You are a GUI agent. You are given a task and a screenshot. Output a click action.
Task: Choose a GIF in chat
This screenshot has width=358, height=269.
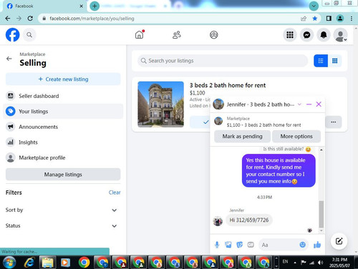tap(251, 245)
